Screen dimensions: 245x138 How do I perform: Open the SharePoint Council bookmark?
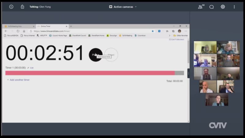coord(78,36)
